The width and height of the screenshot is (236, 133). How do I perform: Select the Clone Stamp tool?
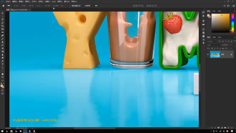pos(3,42)
